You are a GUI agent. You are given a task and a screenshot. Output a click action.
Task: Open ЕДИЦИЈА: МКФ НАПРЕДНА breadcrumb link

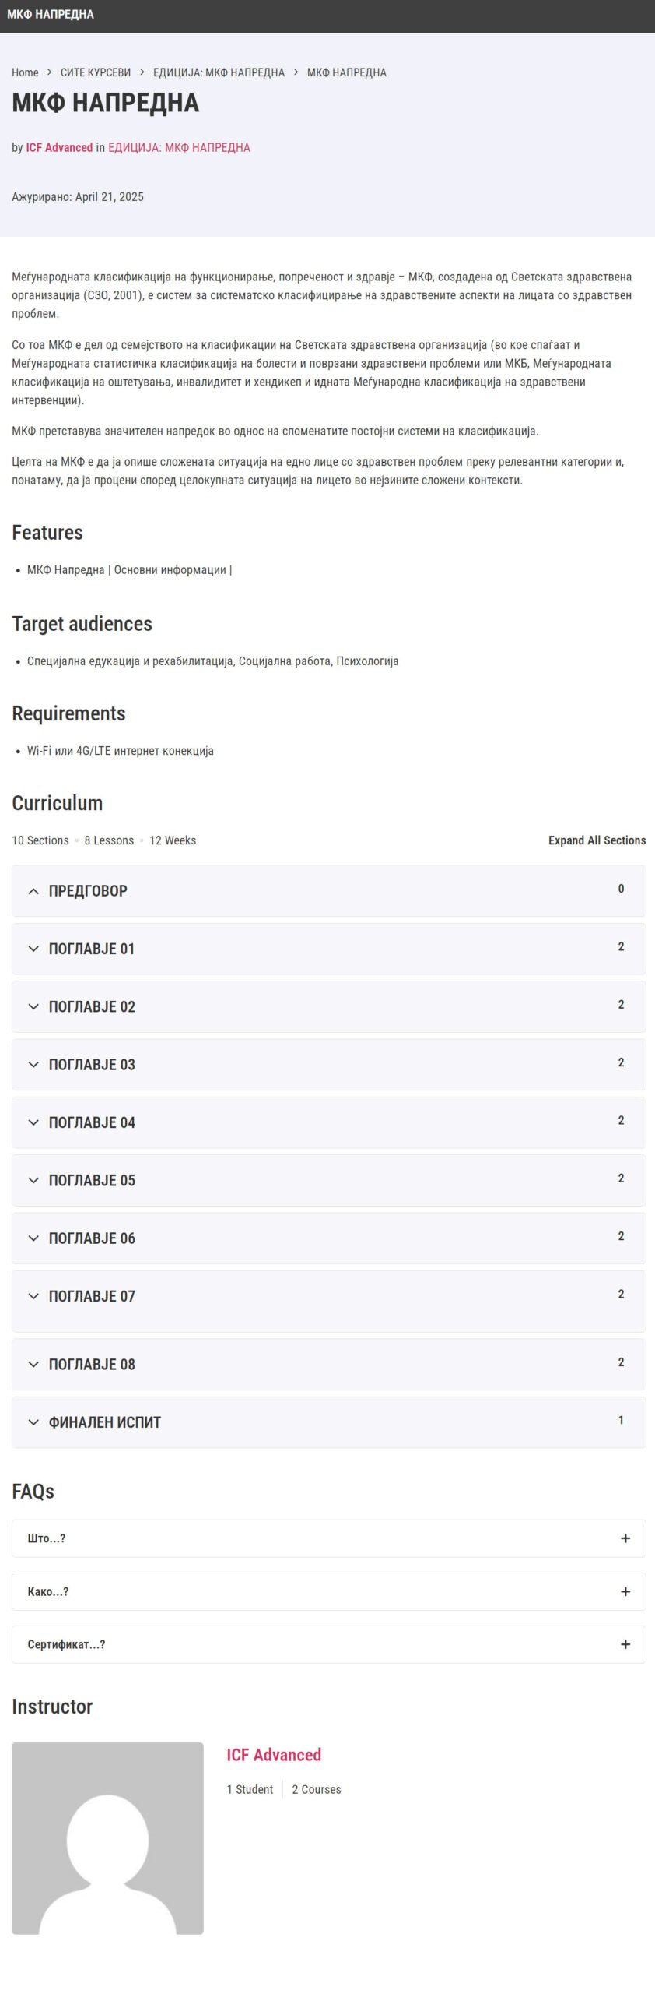click(219, 72)
